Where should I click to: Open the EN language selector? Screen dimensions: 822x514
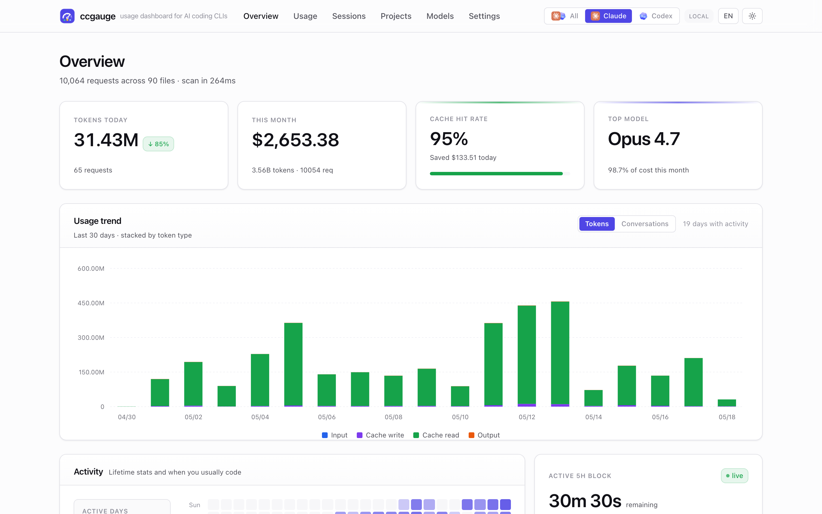[728, 16]
